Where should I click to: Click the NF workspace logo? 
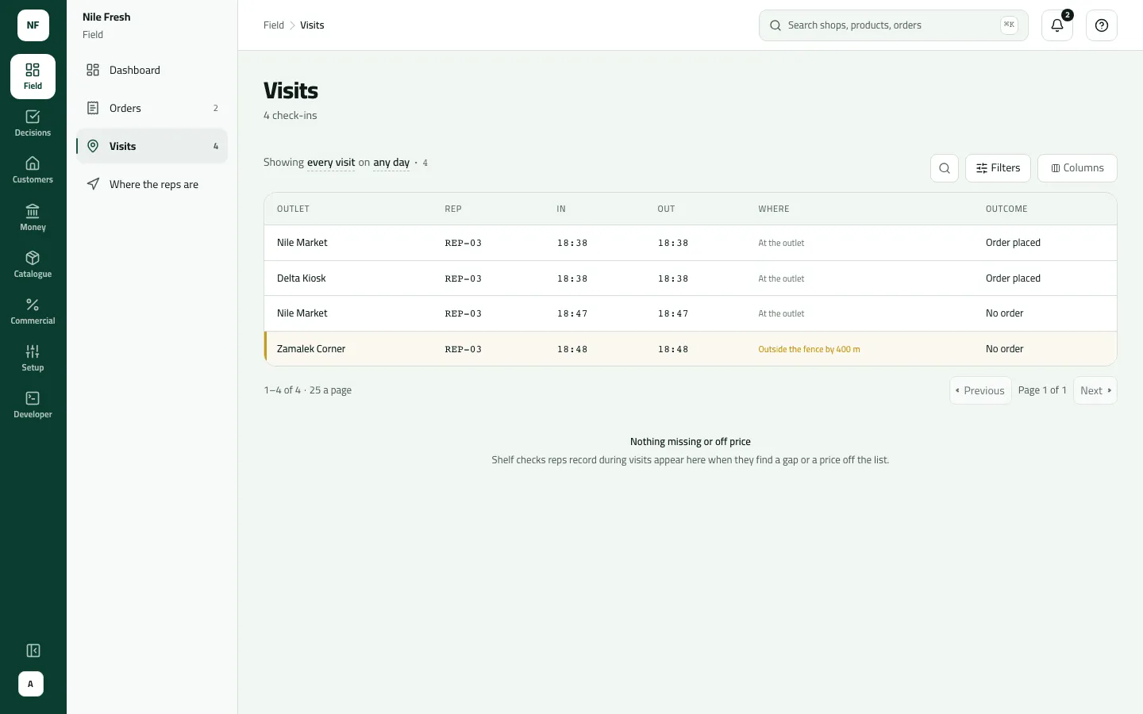click(x=33, y=25)
